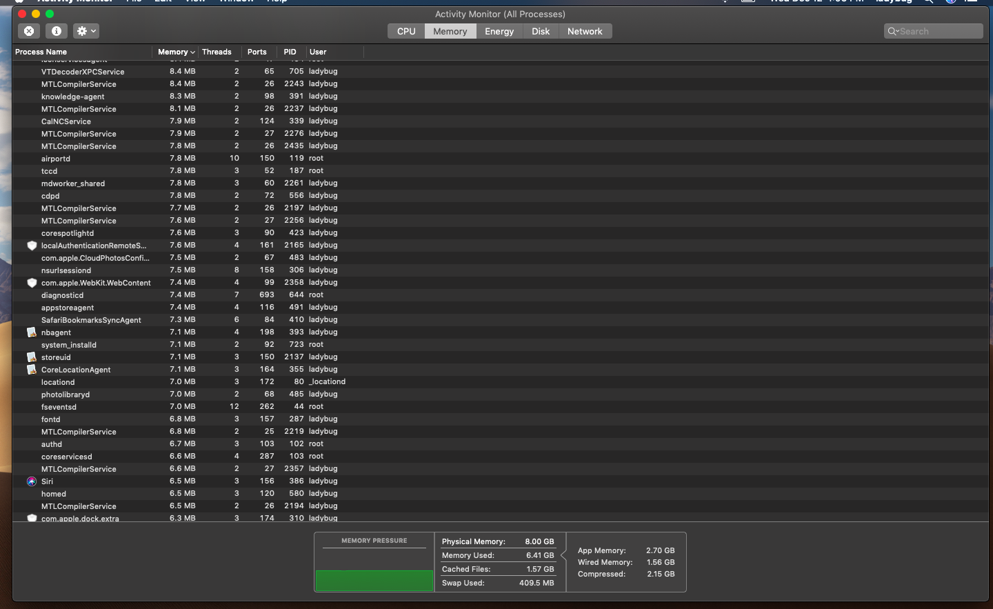Select the fontd process row
Viewport: 993px width, 609px height.
tap(500, 419)
